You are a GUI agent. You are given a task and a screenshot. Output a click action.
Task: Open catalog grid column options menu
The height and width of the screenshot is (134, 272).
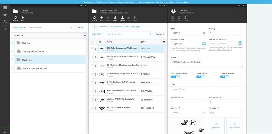85,35
